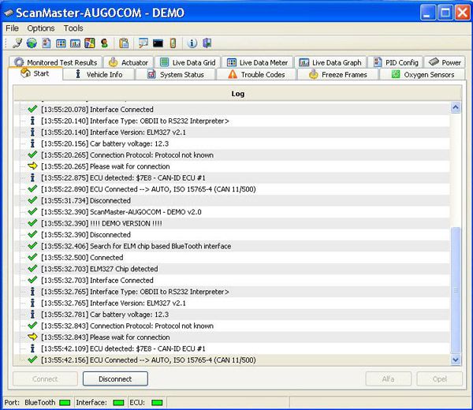Click the chat bubble icon in toolbar
The image size is (473, 410).
(143, 43)
